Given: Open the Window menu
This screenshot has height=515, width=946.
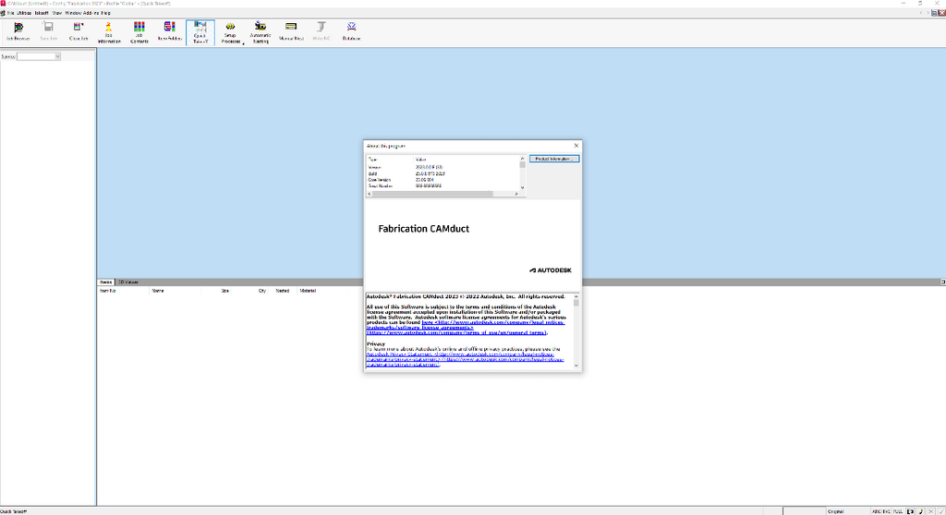Looking at the screenshot, I should (x=73, y=13).
